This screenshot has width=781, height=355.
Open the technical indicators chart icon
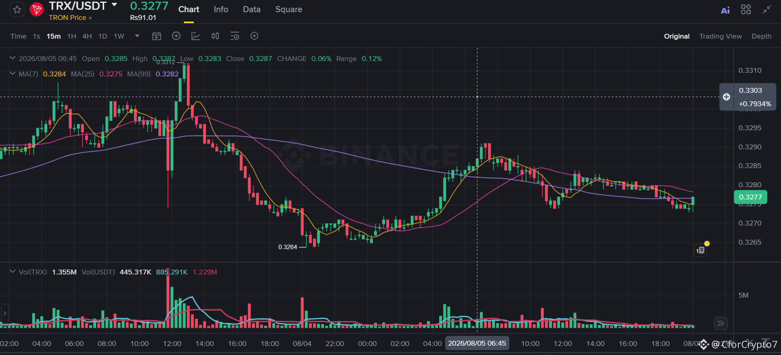click(x=196, y=36)
